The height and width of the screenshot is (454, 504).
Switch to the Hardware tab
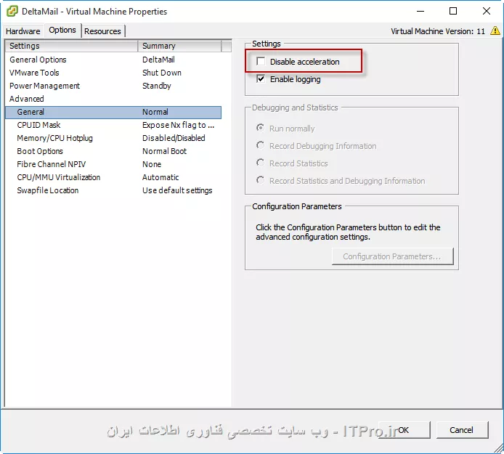point(23,31)
